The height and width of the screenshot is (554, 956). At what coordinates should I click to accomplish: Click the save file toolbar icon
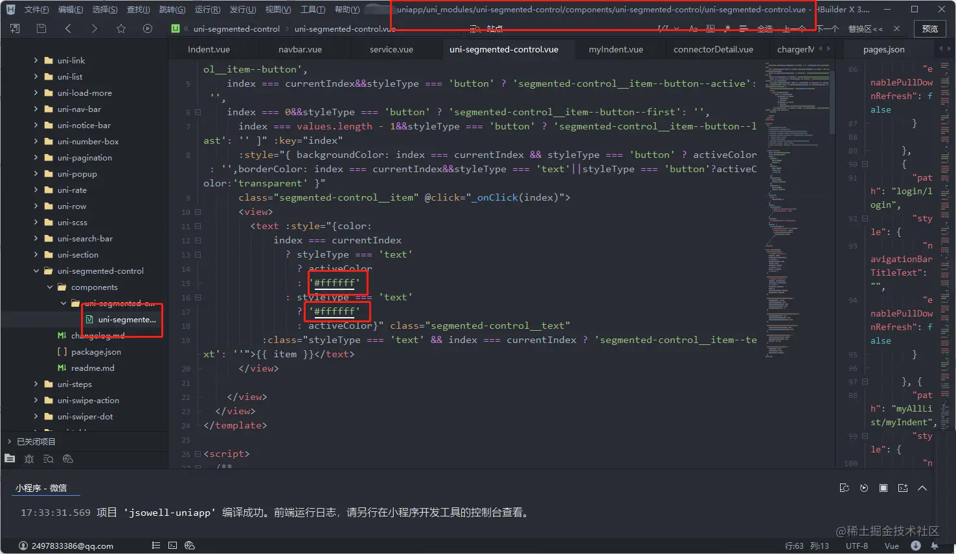pos(41,28)
